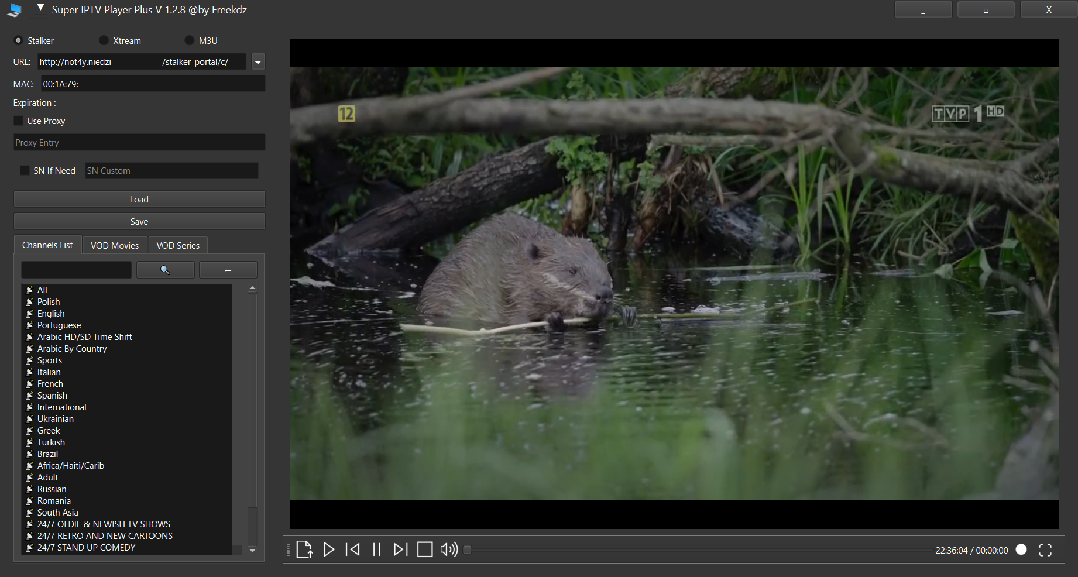The height and width of the screenshot is (577, 1078).
Task: Skip to next channel
Action: click(400, 549)
